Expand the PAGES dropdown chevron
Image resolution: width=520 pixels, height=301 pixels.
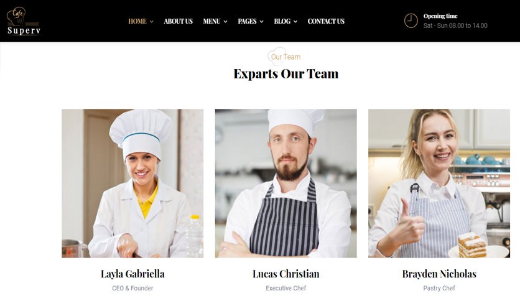262,22
